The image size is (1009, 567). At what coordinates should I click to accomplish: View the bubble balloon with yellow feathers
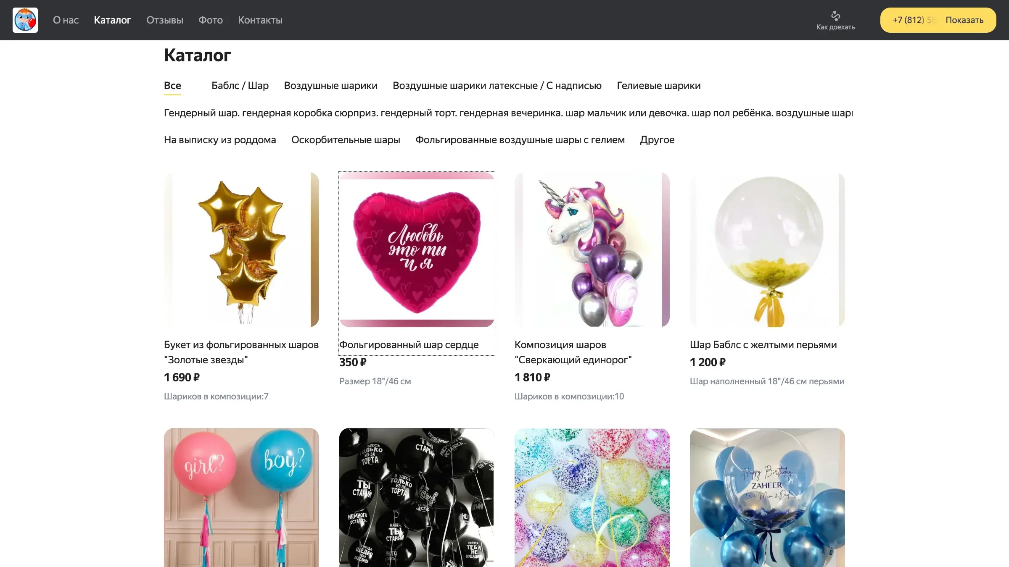pos(767,249)
